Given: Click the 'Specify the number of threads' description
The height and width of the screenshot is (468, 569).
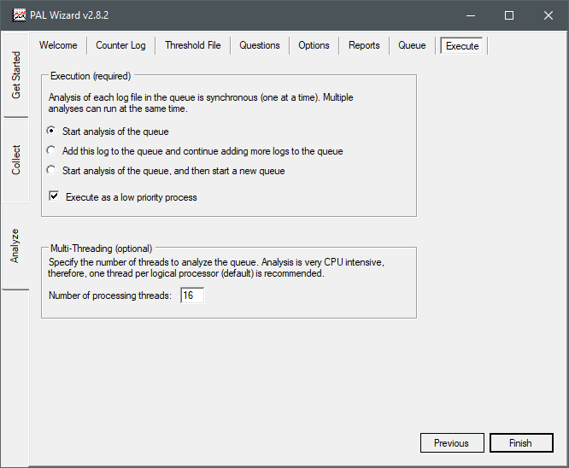Looking at the screenshot, I should pyautogui.click(x=216, y=268).
